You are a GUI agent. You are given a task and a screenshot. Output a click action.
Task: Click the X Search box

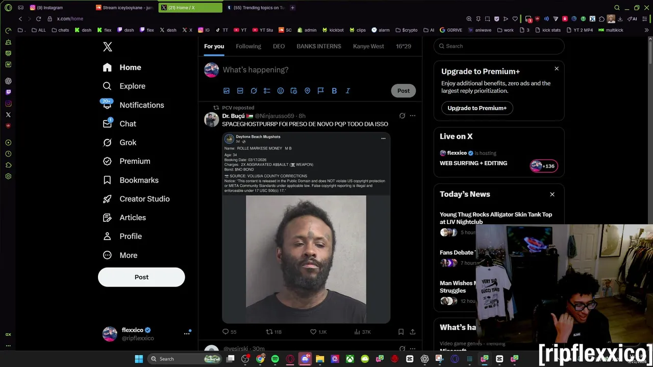[499, 46]
